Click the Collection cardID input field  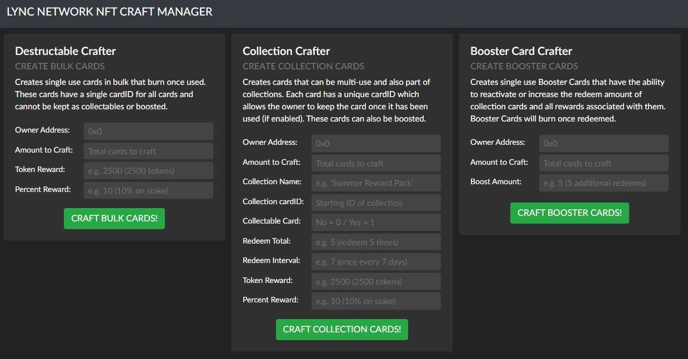click(x=376, y=203)
